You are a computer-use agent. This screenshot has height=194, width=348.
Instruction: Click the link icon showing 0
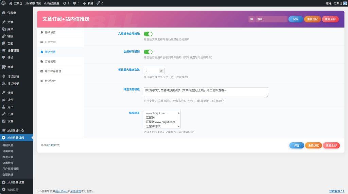(x=100, y=3)
